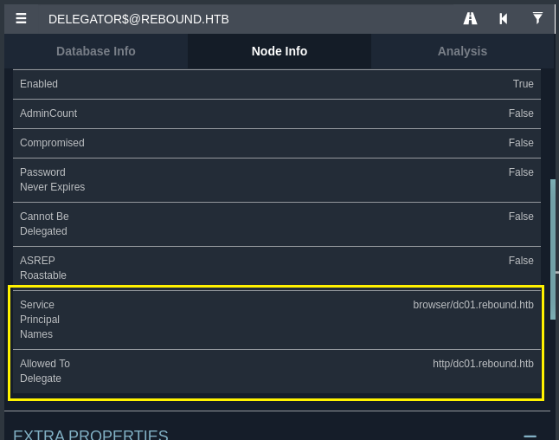The height and width of the screenshot is (440, 559).
Task: Switch to the Database Info tab
Action: 96,51
